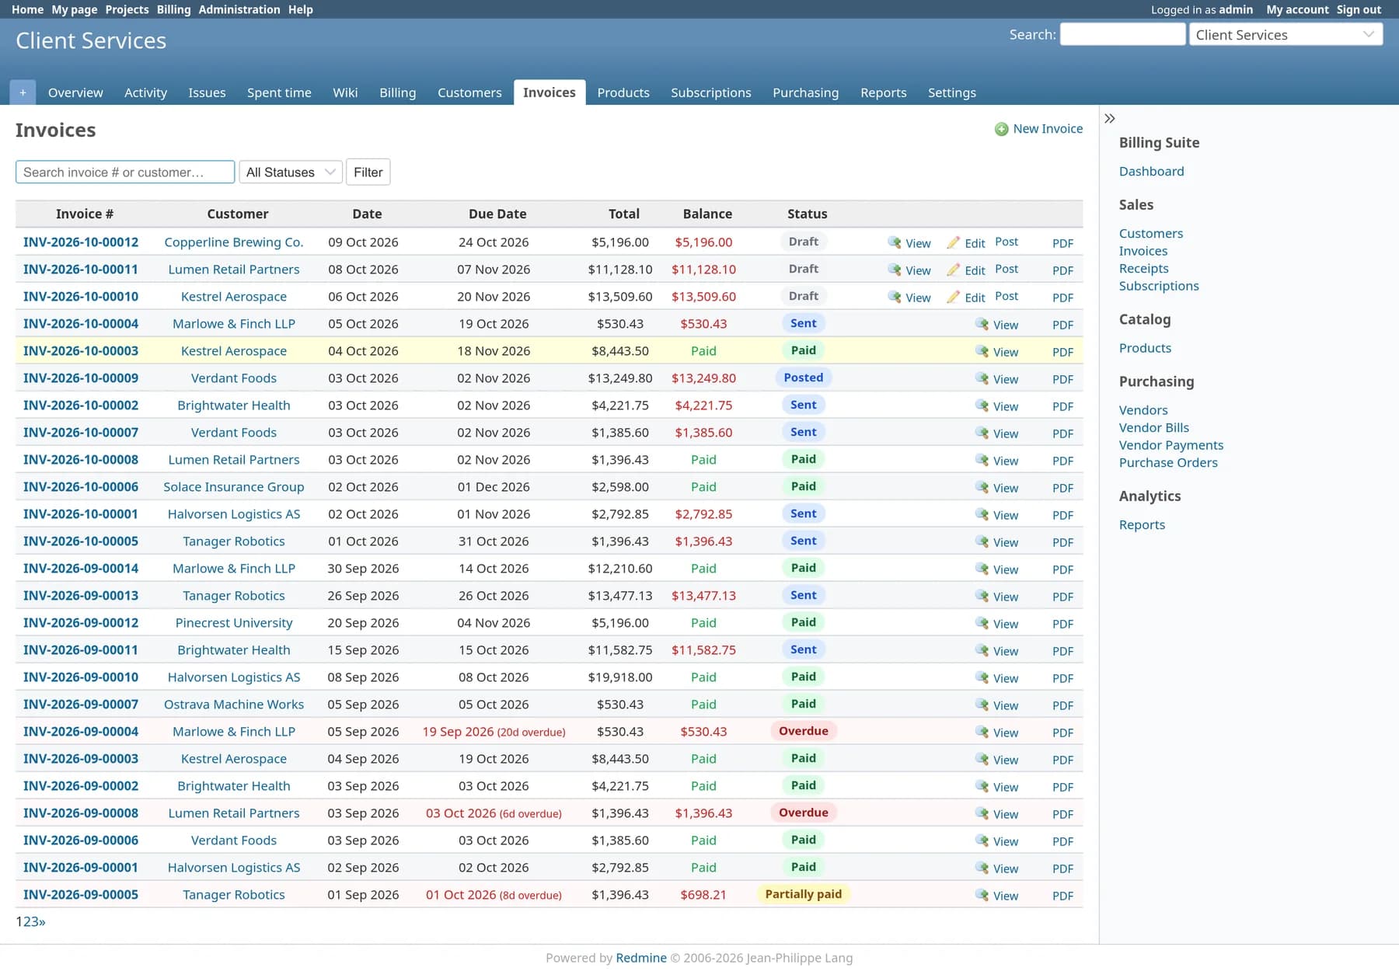Click the View magnifier icon for INV-2026-09-00004
The image size is (1399, 971).
(982, 732)
